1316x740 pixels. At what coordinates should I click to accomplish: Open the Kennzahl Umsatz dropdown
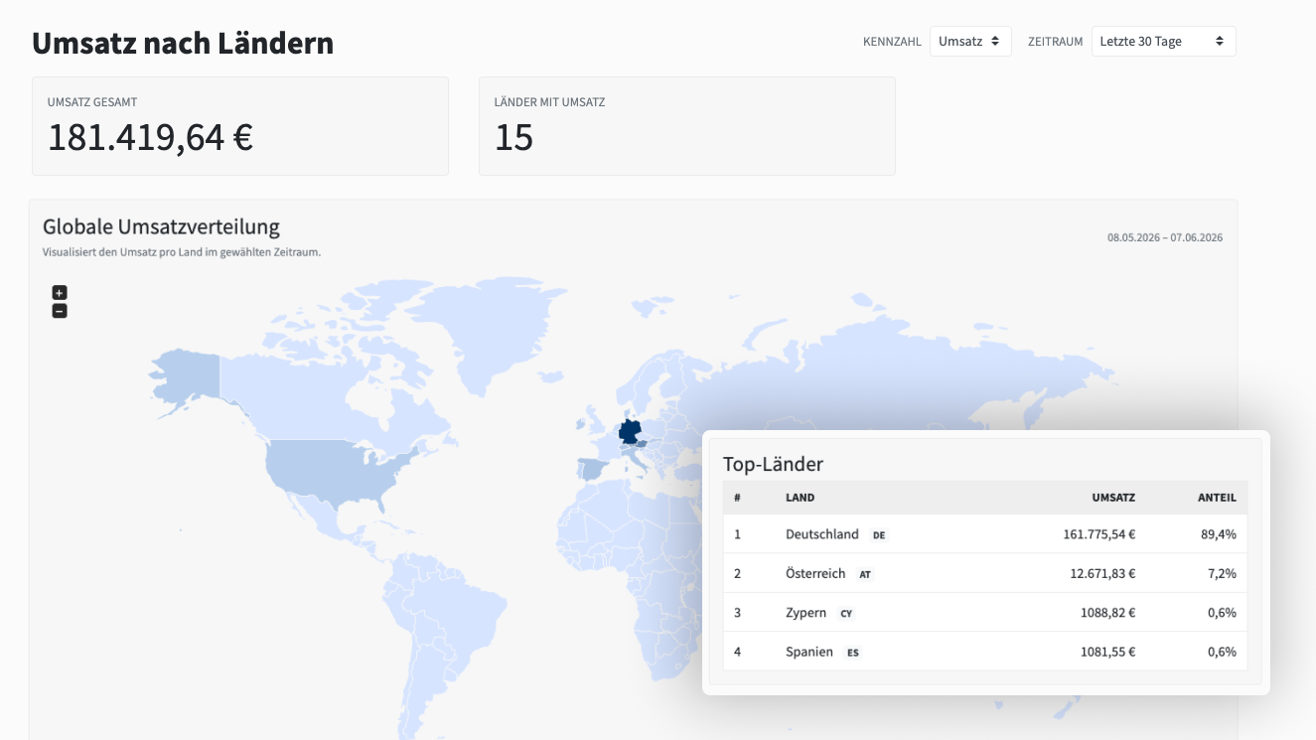[x=970, y=41]
